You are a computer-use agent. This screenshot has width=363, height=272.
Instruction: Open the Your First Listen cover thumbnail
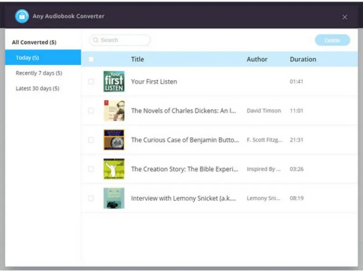point(114,82)
